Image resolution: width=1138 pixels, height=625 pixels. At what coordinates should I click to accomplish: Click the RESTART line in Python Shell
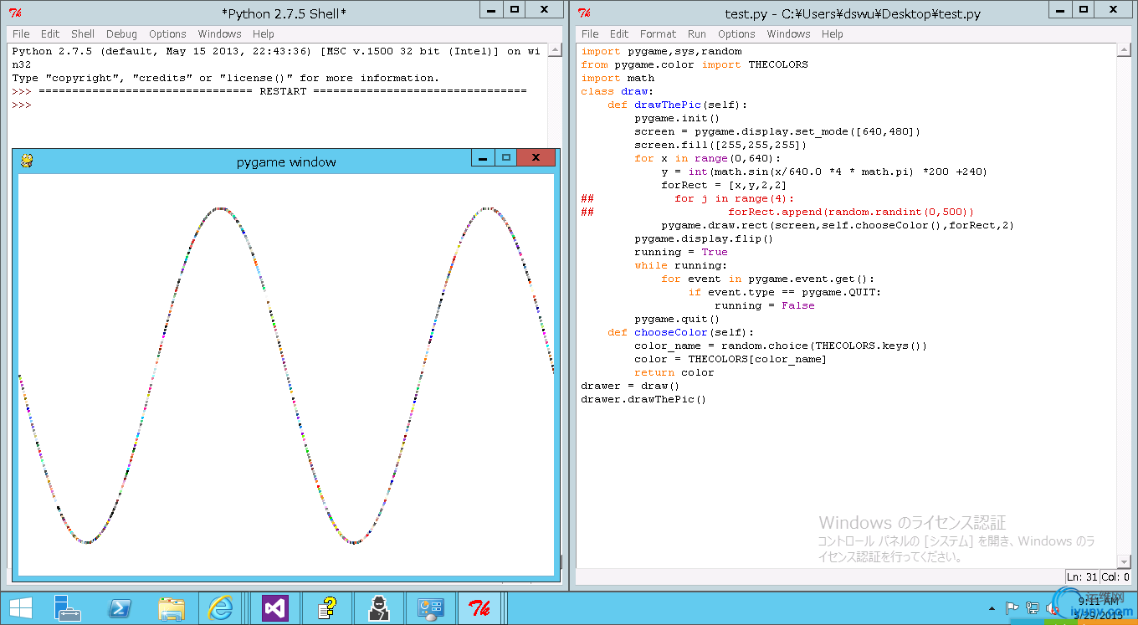point(269,91)
